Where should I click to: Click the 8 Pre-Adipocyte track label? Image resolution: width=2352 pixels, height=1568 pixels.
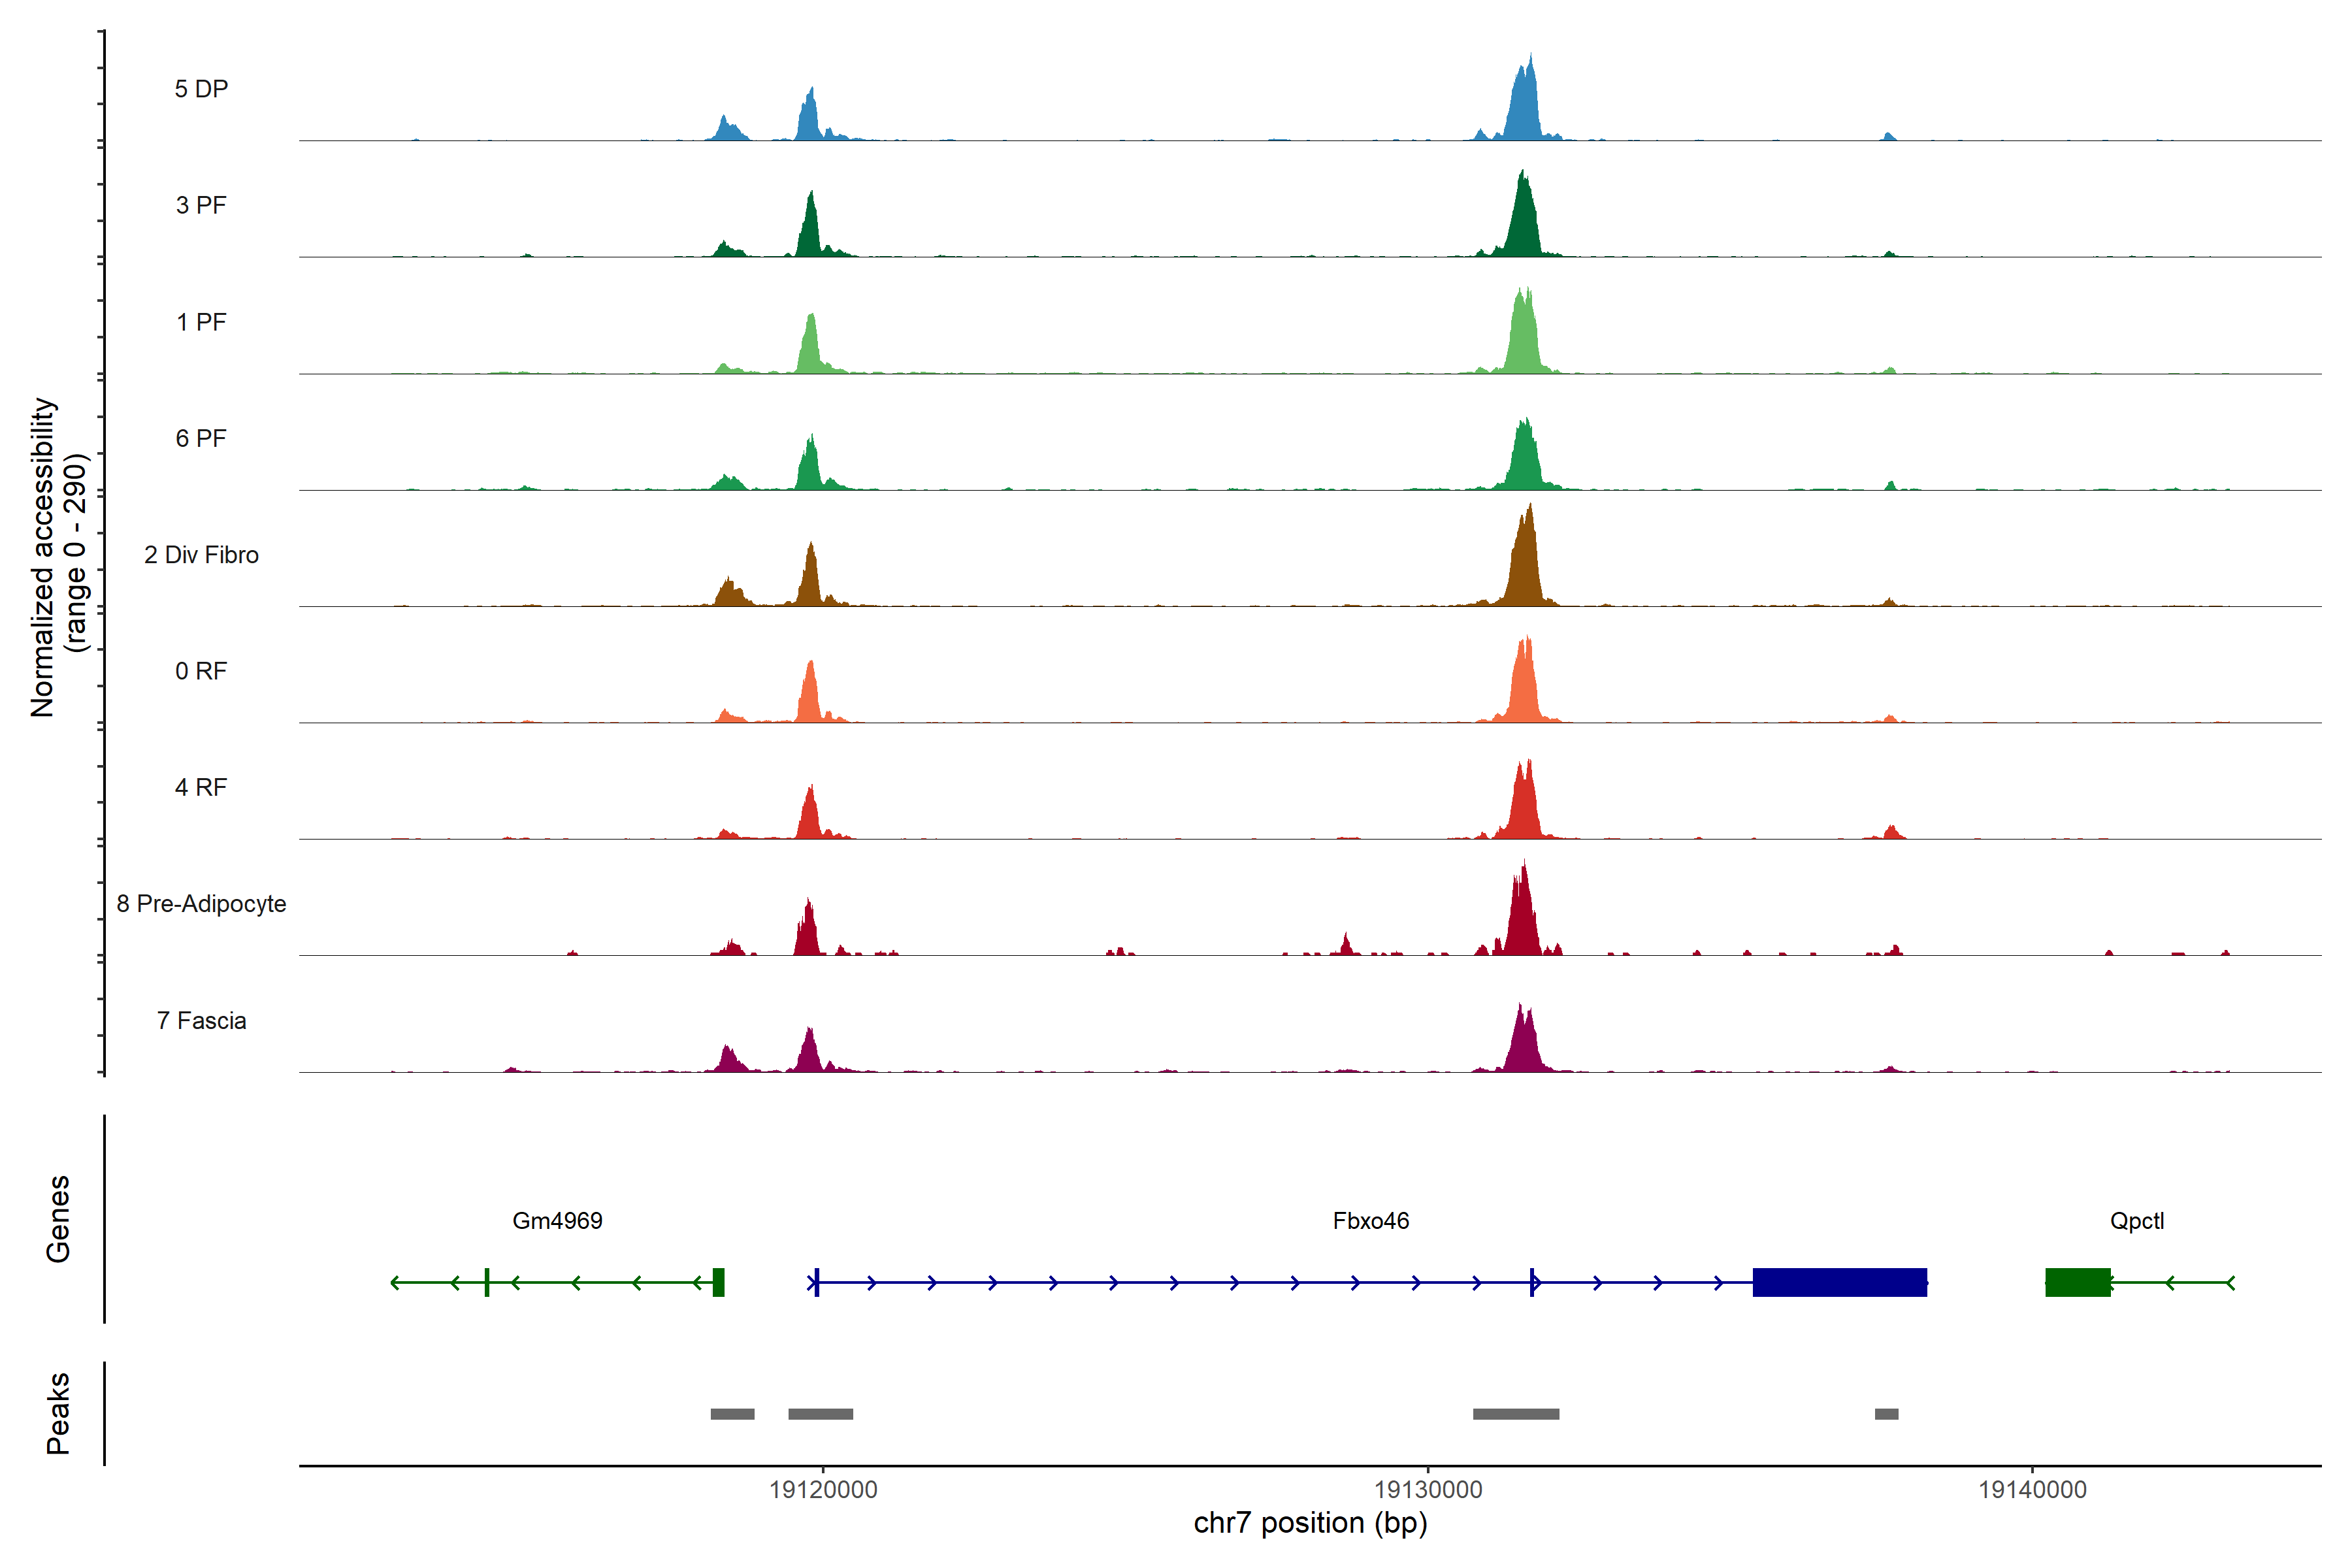coord(201,904)
